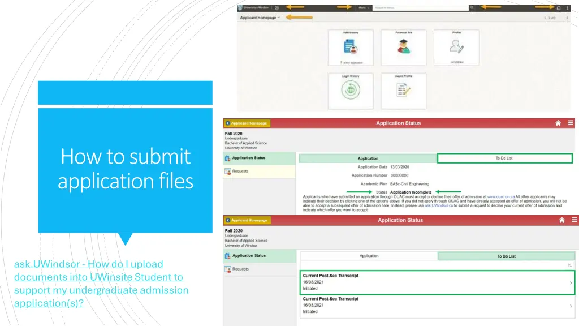579x326 pixels.
Task: Click the home icon in upper Application Status header
Action: (x=558, y=123)
